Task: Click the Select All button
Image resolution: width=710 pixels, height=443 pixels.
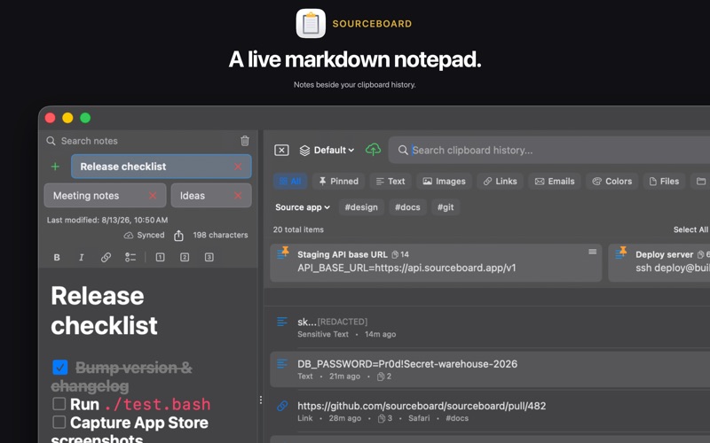Action: [x=690, y=229]
